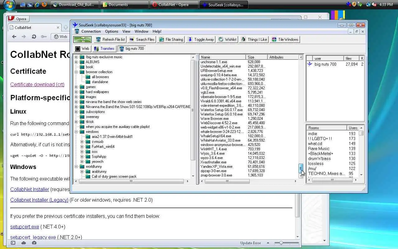Sort files by the Size column header
398x249 pixels.
tap(257, 57)
